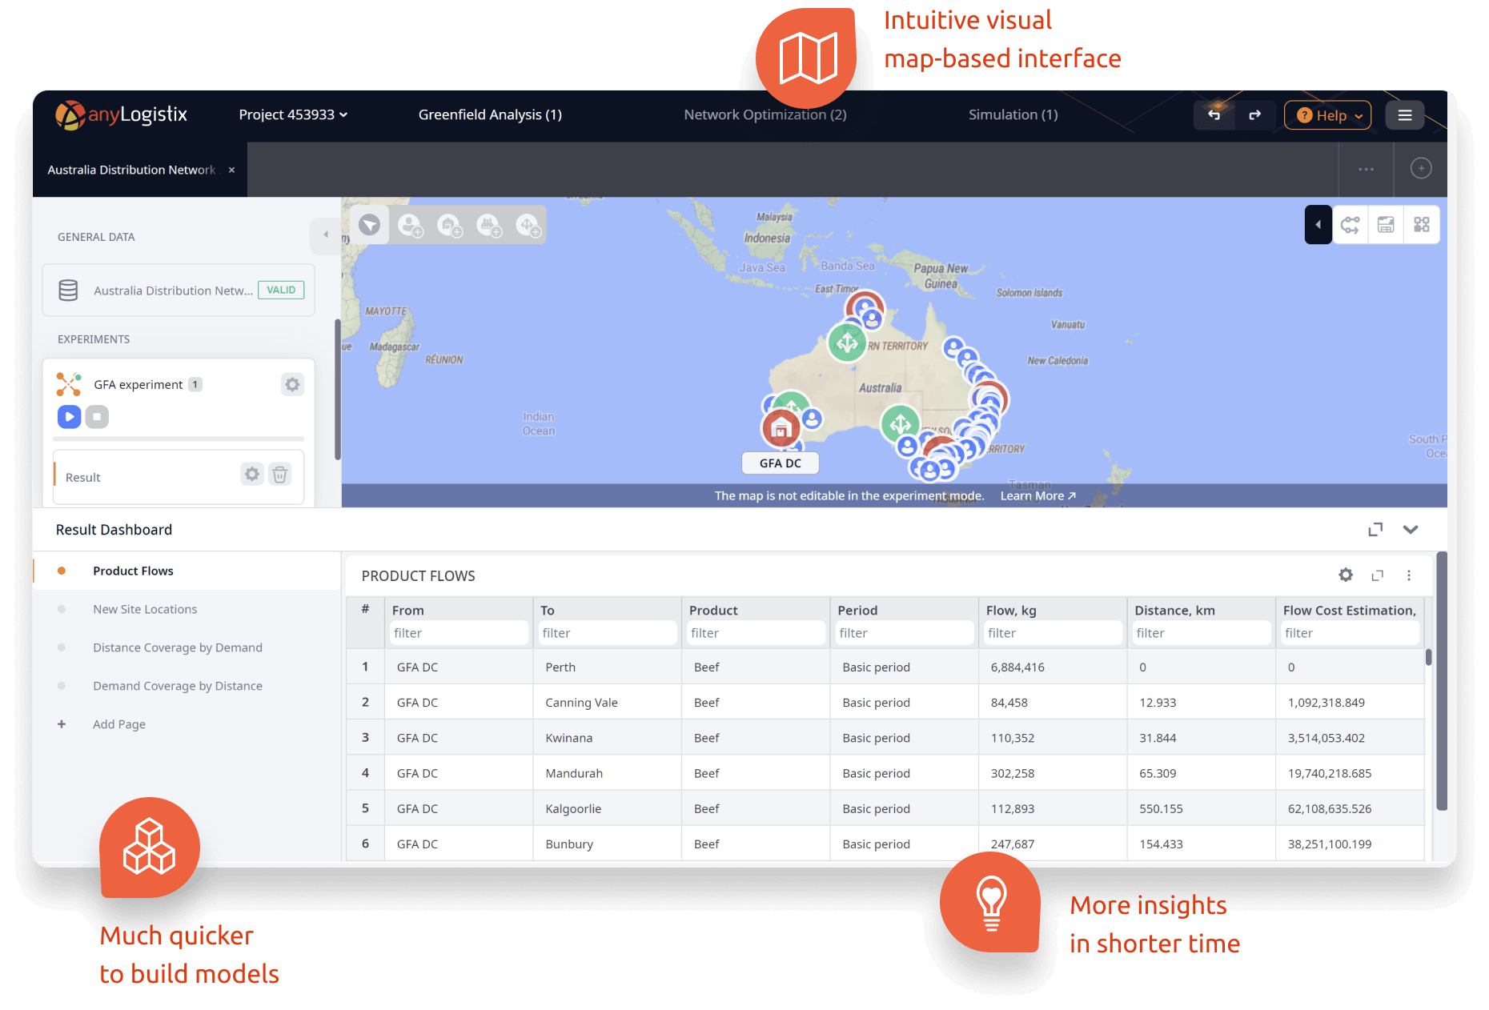
Task: Open Result settings gear icon
Action: (252, 475)
